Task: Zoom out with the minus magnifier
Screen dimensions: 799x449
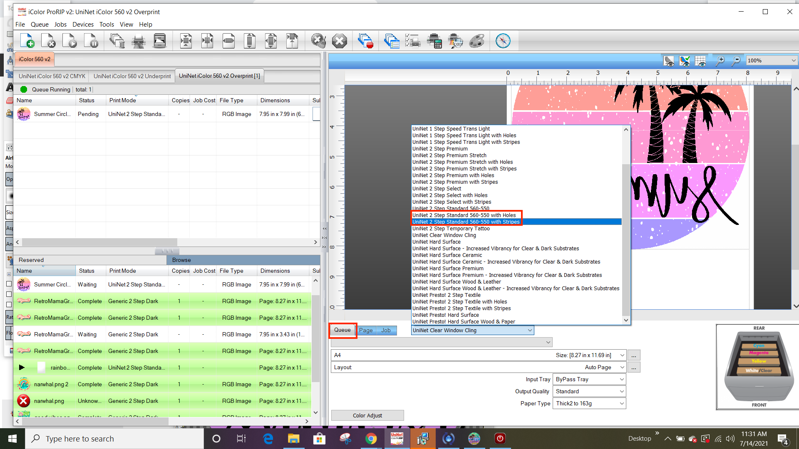Action: (736, 61)
